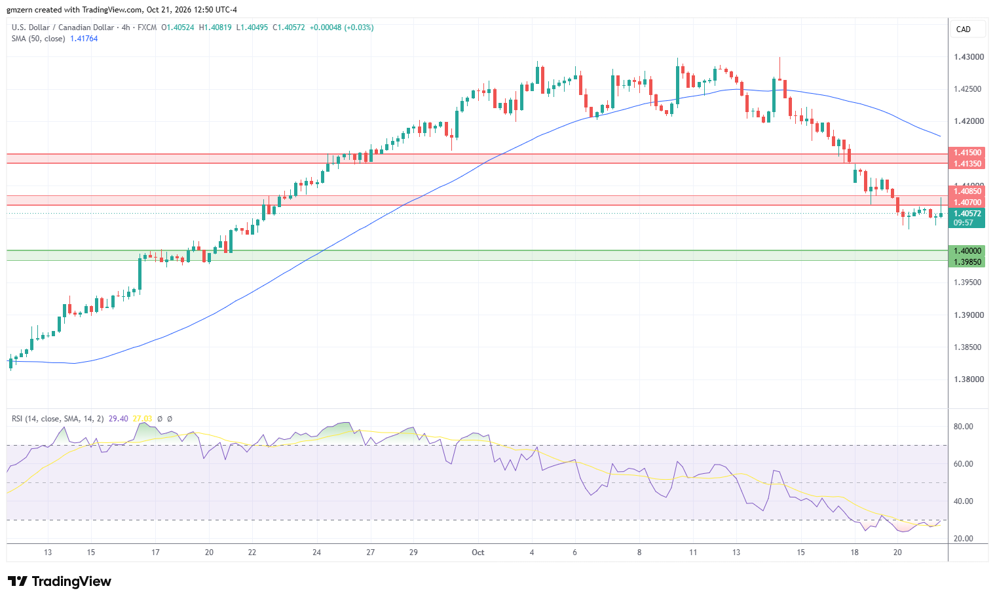The height and width of the screenshot is (601, 995).
Task: Click the RSI (14, close, SMA, 14, 2) legend
Action: (58, 419)
